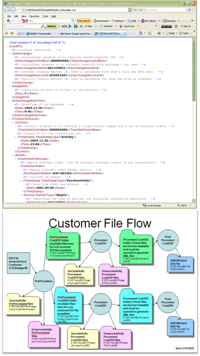
Task: Click the green Search button
Action: [x=51, y=26]
